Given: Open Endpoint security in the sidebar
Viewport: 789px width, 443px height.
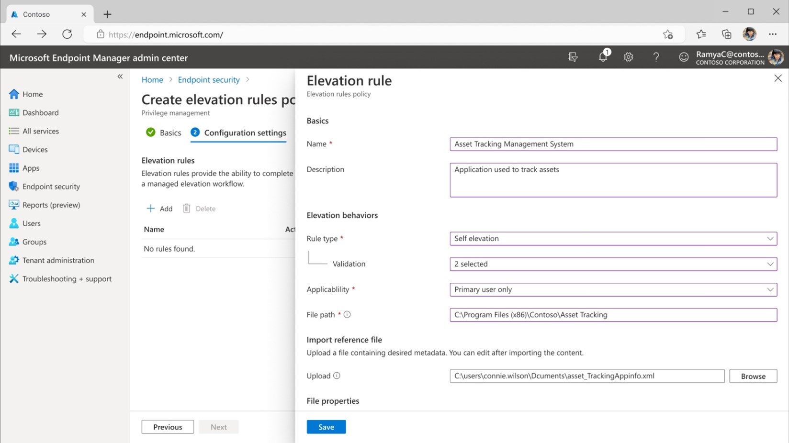Looking at the screenshot, I should point(51,186).
